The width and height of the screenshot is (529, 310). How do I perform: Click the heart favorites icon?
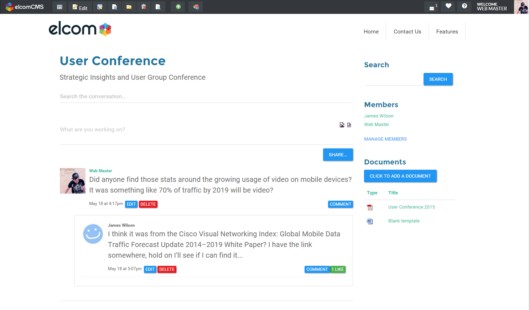click(x=448, y=6)
